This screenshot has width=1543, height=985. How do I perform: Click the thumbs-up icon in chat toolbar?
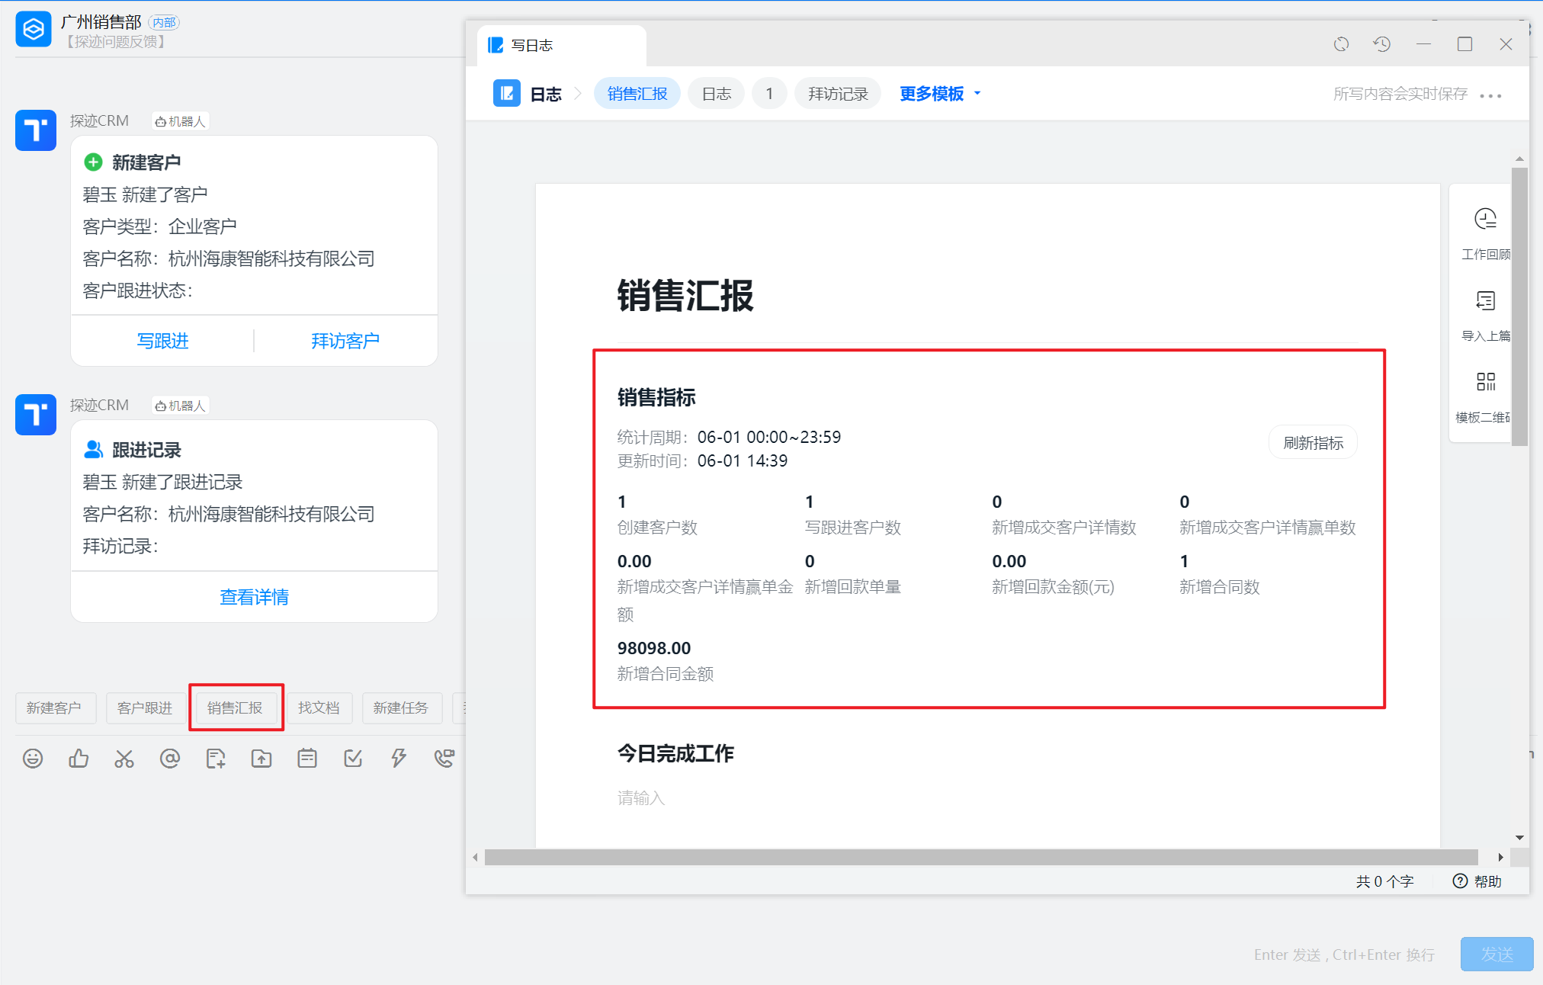79,758
